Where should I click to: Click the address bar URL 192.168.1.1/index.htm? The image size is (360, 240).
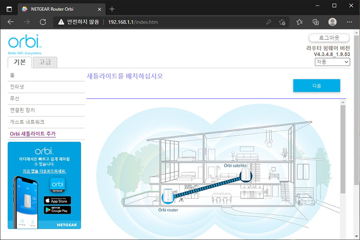tap(133, 22)
